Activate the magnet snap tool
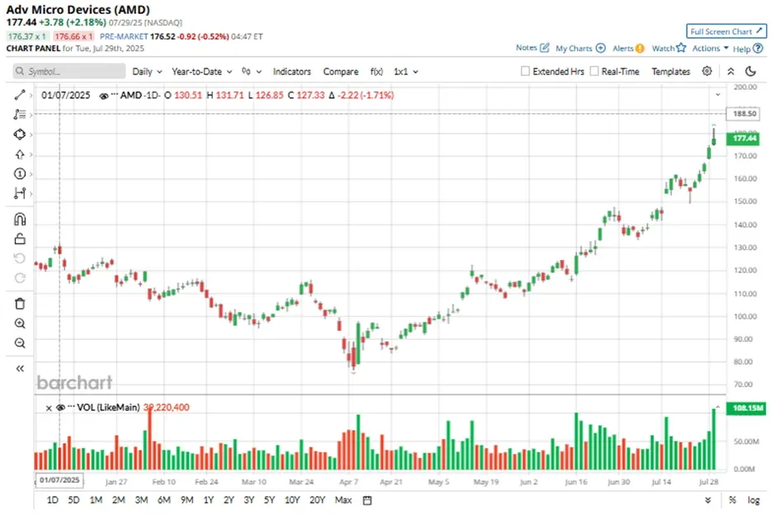The width and height of the screenshot is (776, 520). point(18,219)
